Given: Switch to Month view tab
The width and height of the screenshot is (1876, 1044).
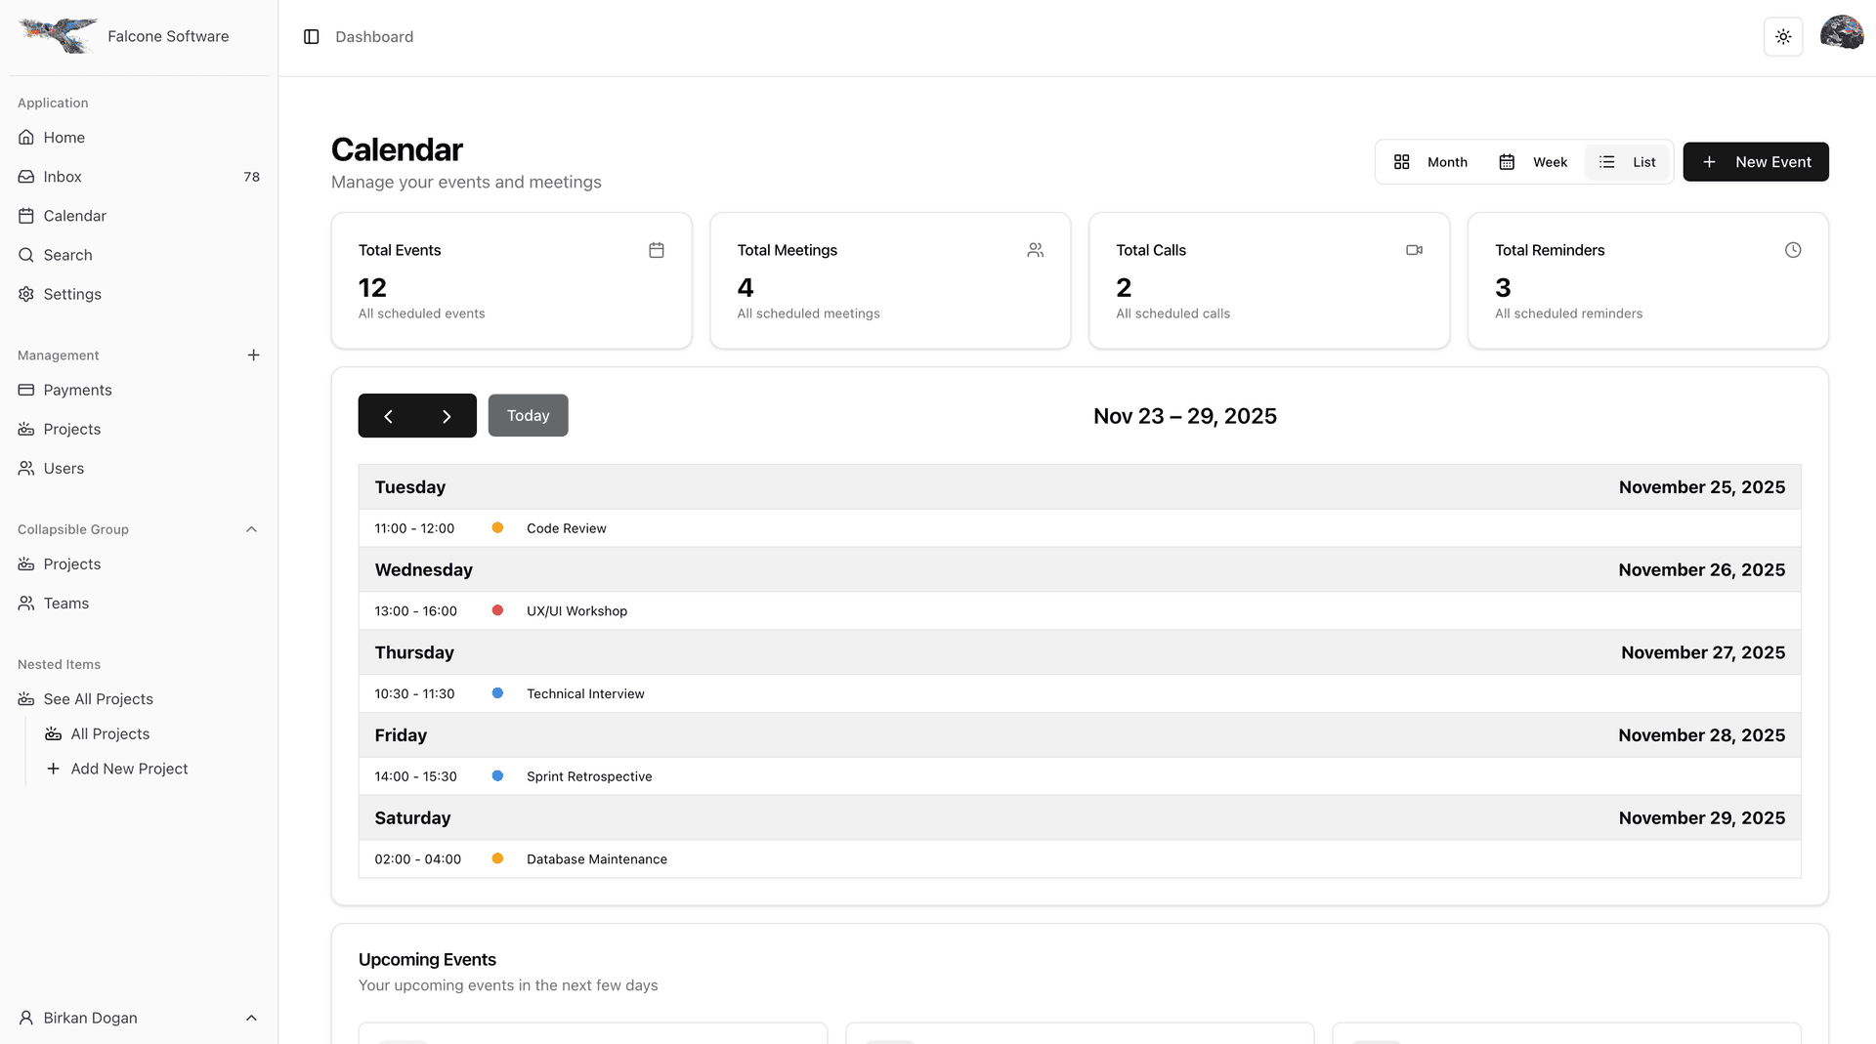Looking at the screenshot, I should click(x=1429, y=161).
